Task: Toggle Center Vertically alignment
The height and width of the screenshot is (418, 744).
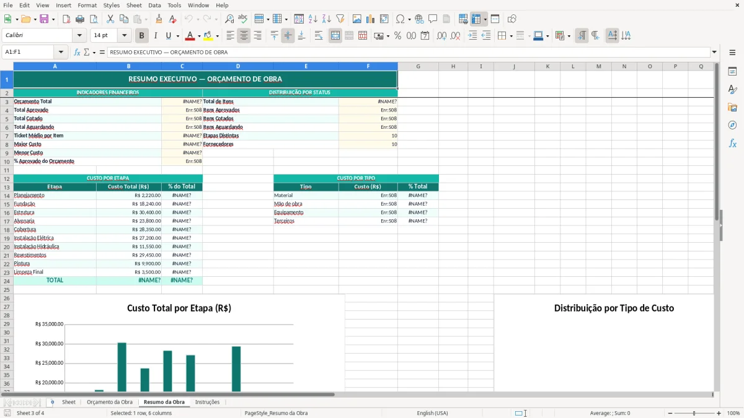Action: tap(288, 36)
